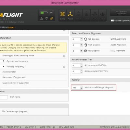
Task: Click the Craft name input field
Action: 4,97
